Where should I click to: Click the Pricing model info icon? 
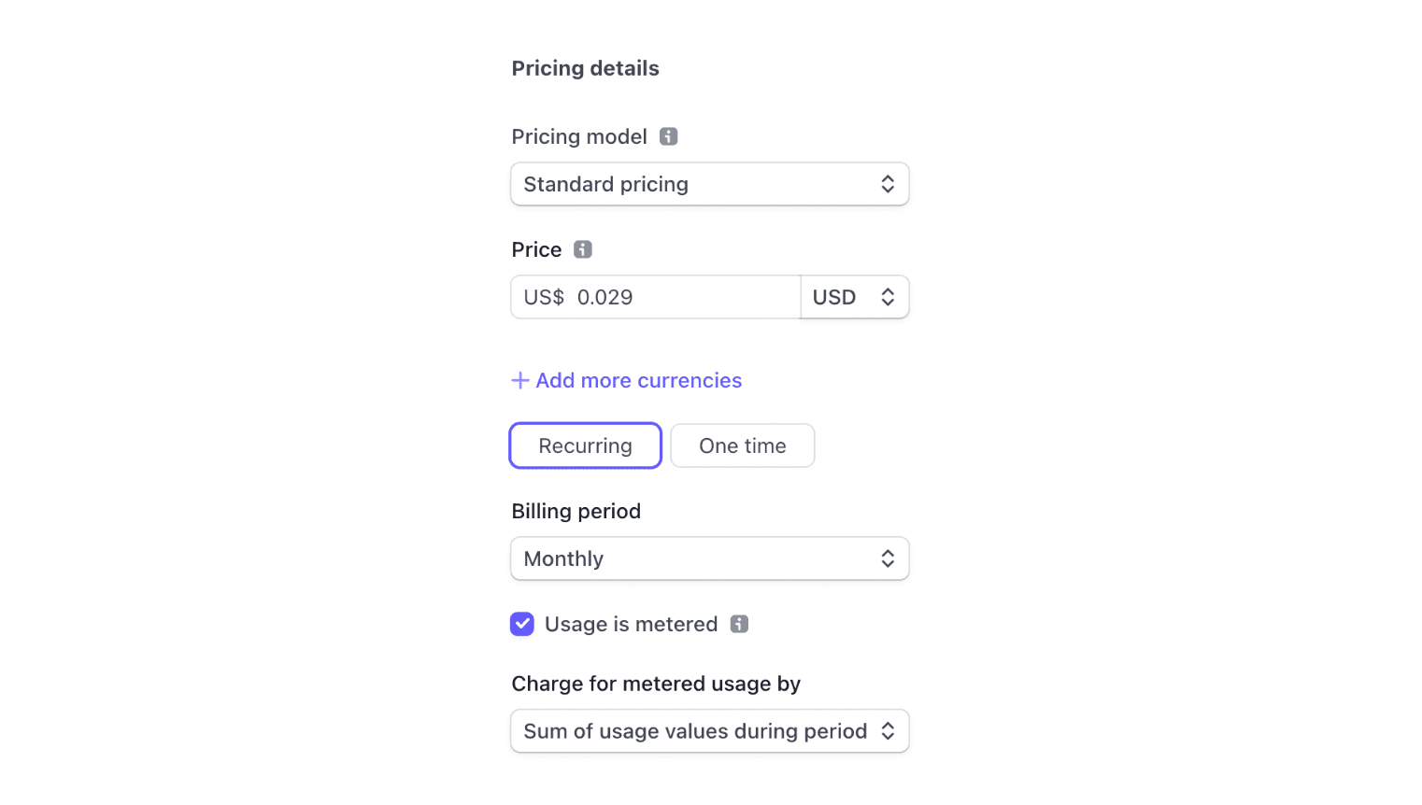click(668, 136)
